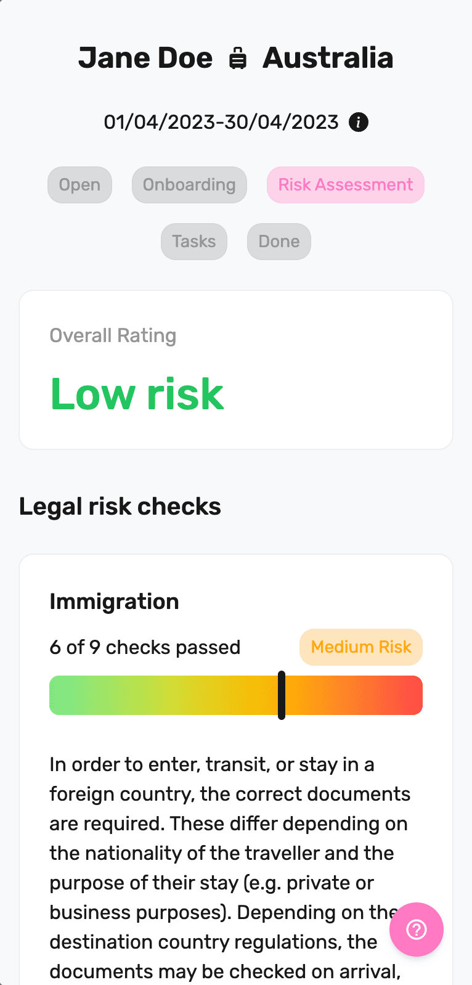The height and width of the screenshot is (985, 472).
Task: Expand the Overall Rating card
Action: [x=236, y=369]
